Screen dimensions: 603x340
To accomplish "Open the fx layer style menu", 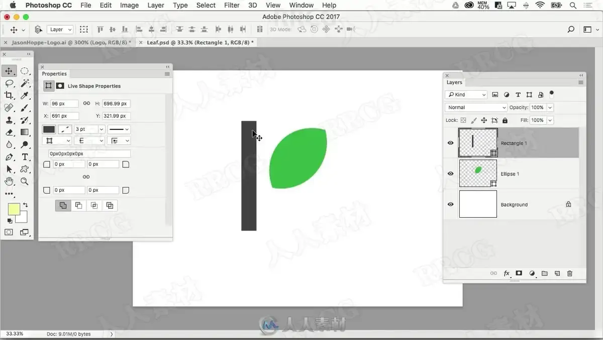I will (507, 273).
